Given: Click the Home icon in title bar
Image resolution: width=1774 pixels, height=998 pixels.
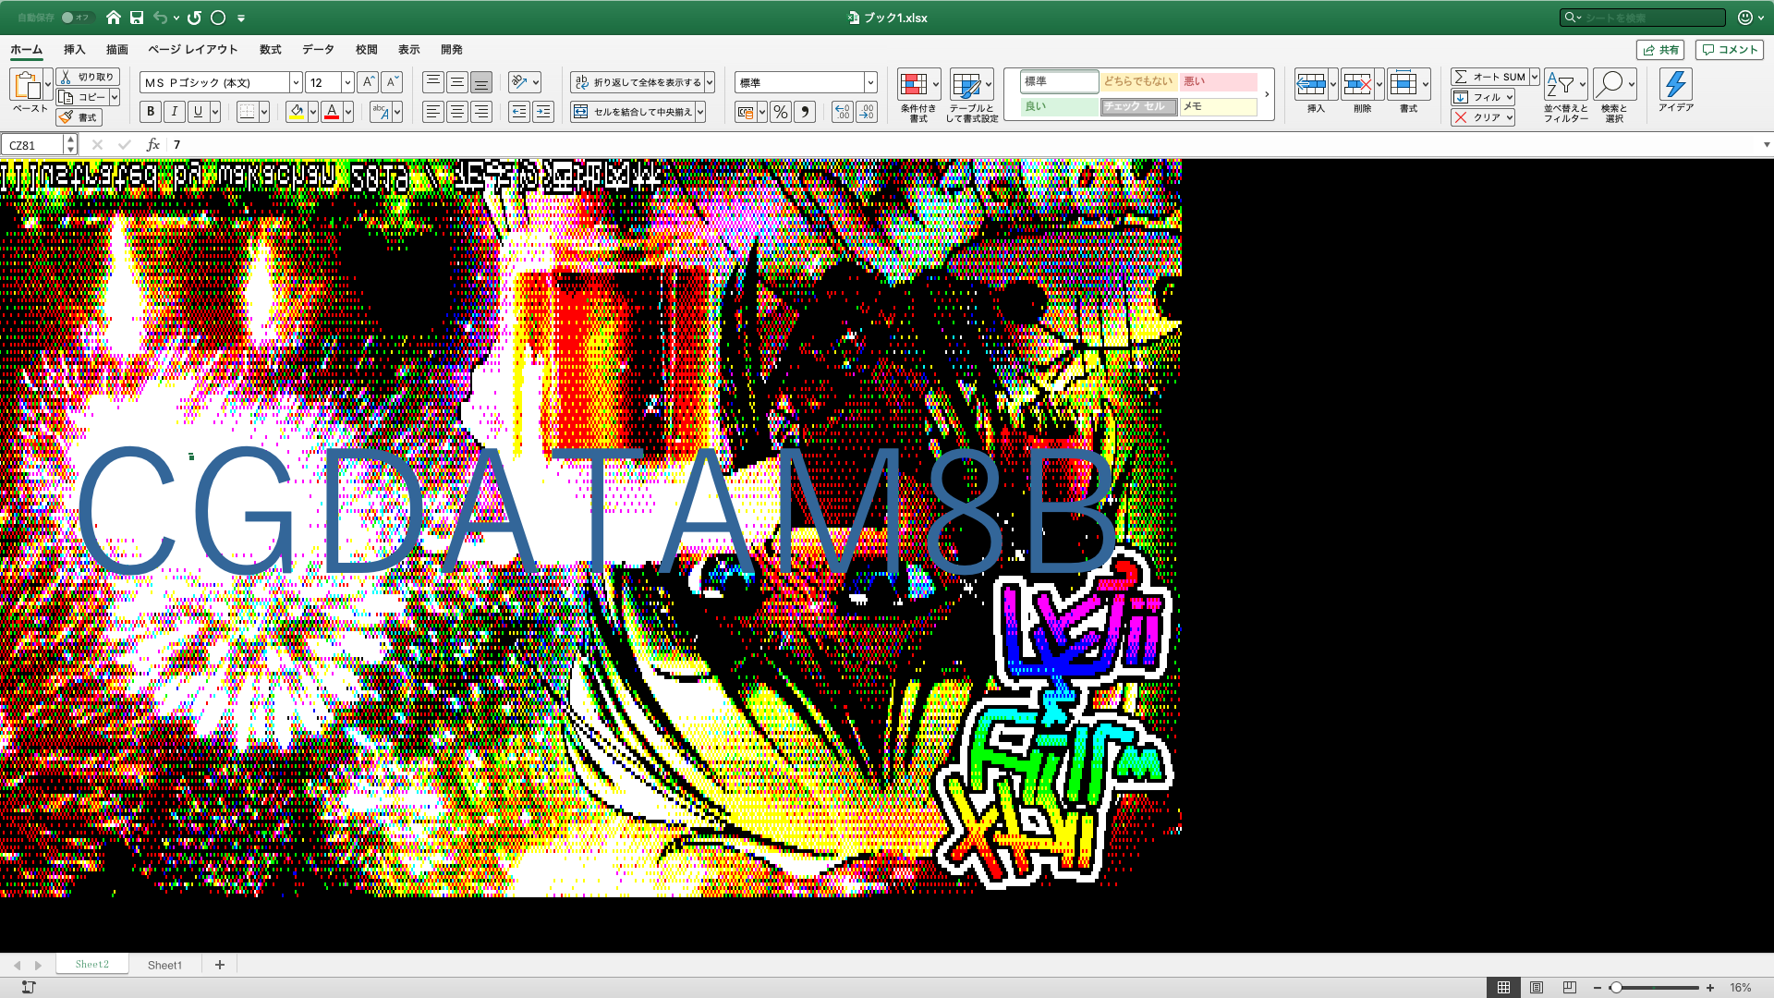Looking at the screenshot, I should coord(114,18).
